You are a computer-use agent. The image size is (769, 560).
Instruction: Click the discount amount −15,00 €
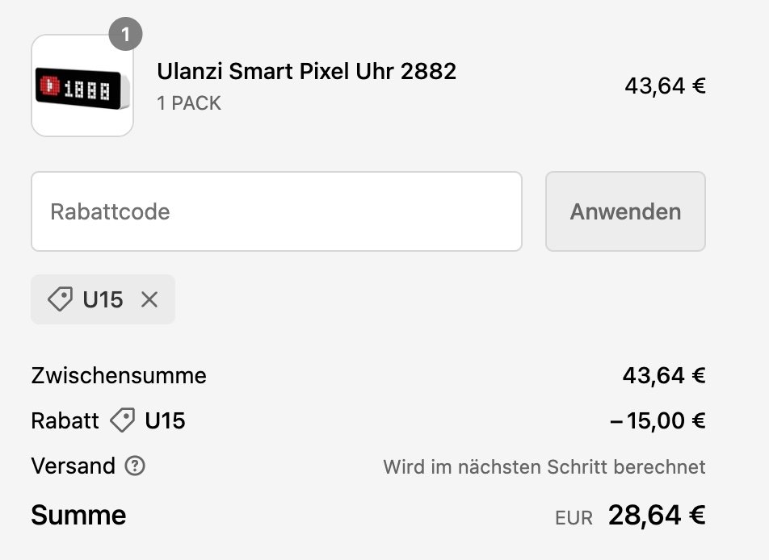[x=658, y=420]
